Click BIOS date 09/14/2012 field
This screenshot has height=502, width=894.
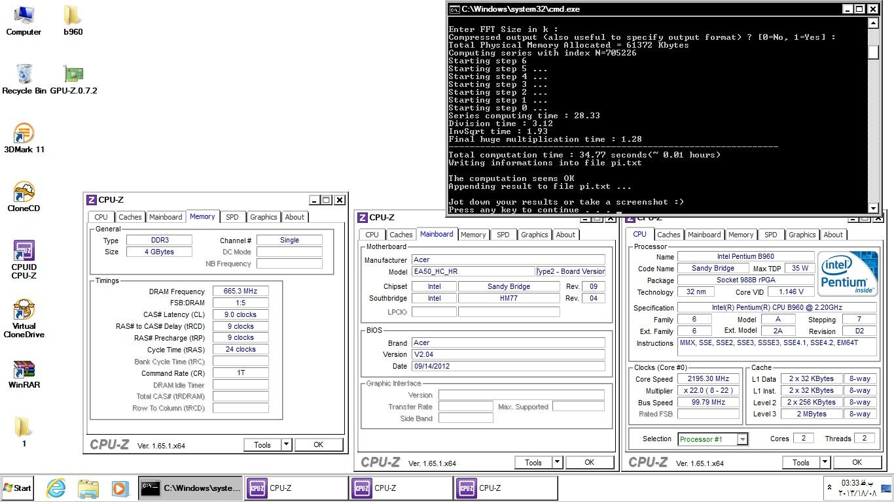click(508, 366)
